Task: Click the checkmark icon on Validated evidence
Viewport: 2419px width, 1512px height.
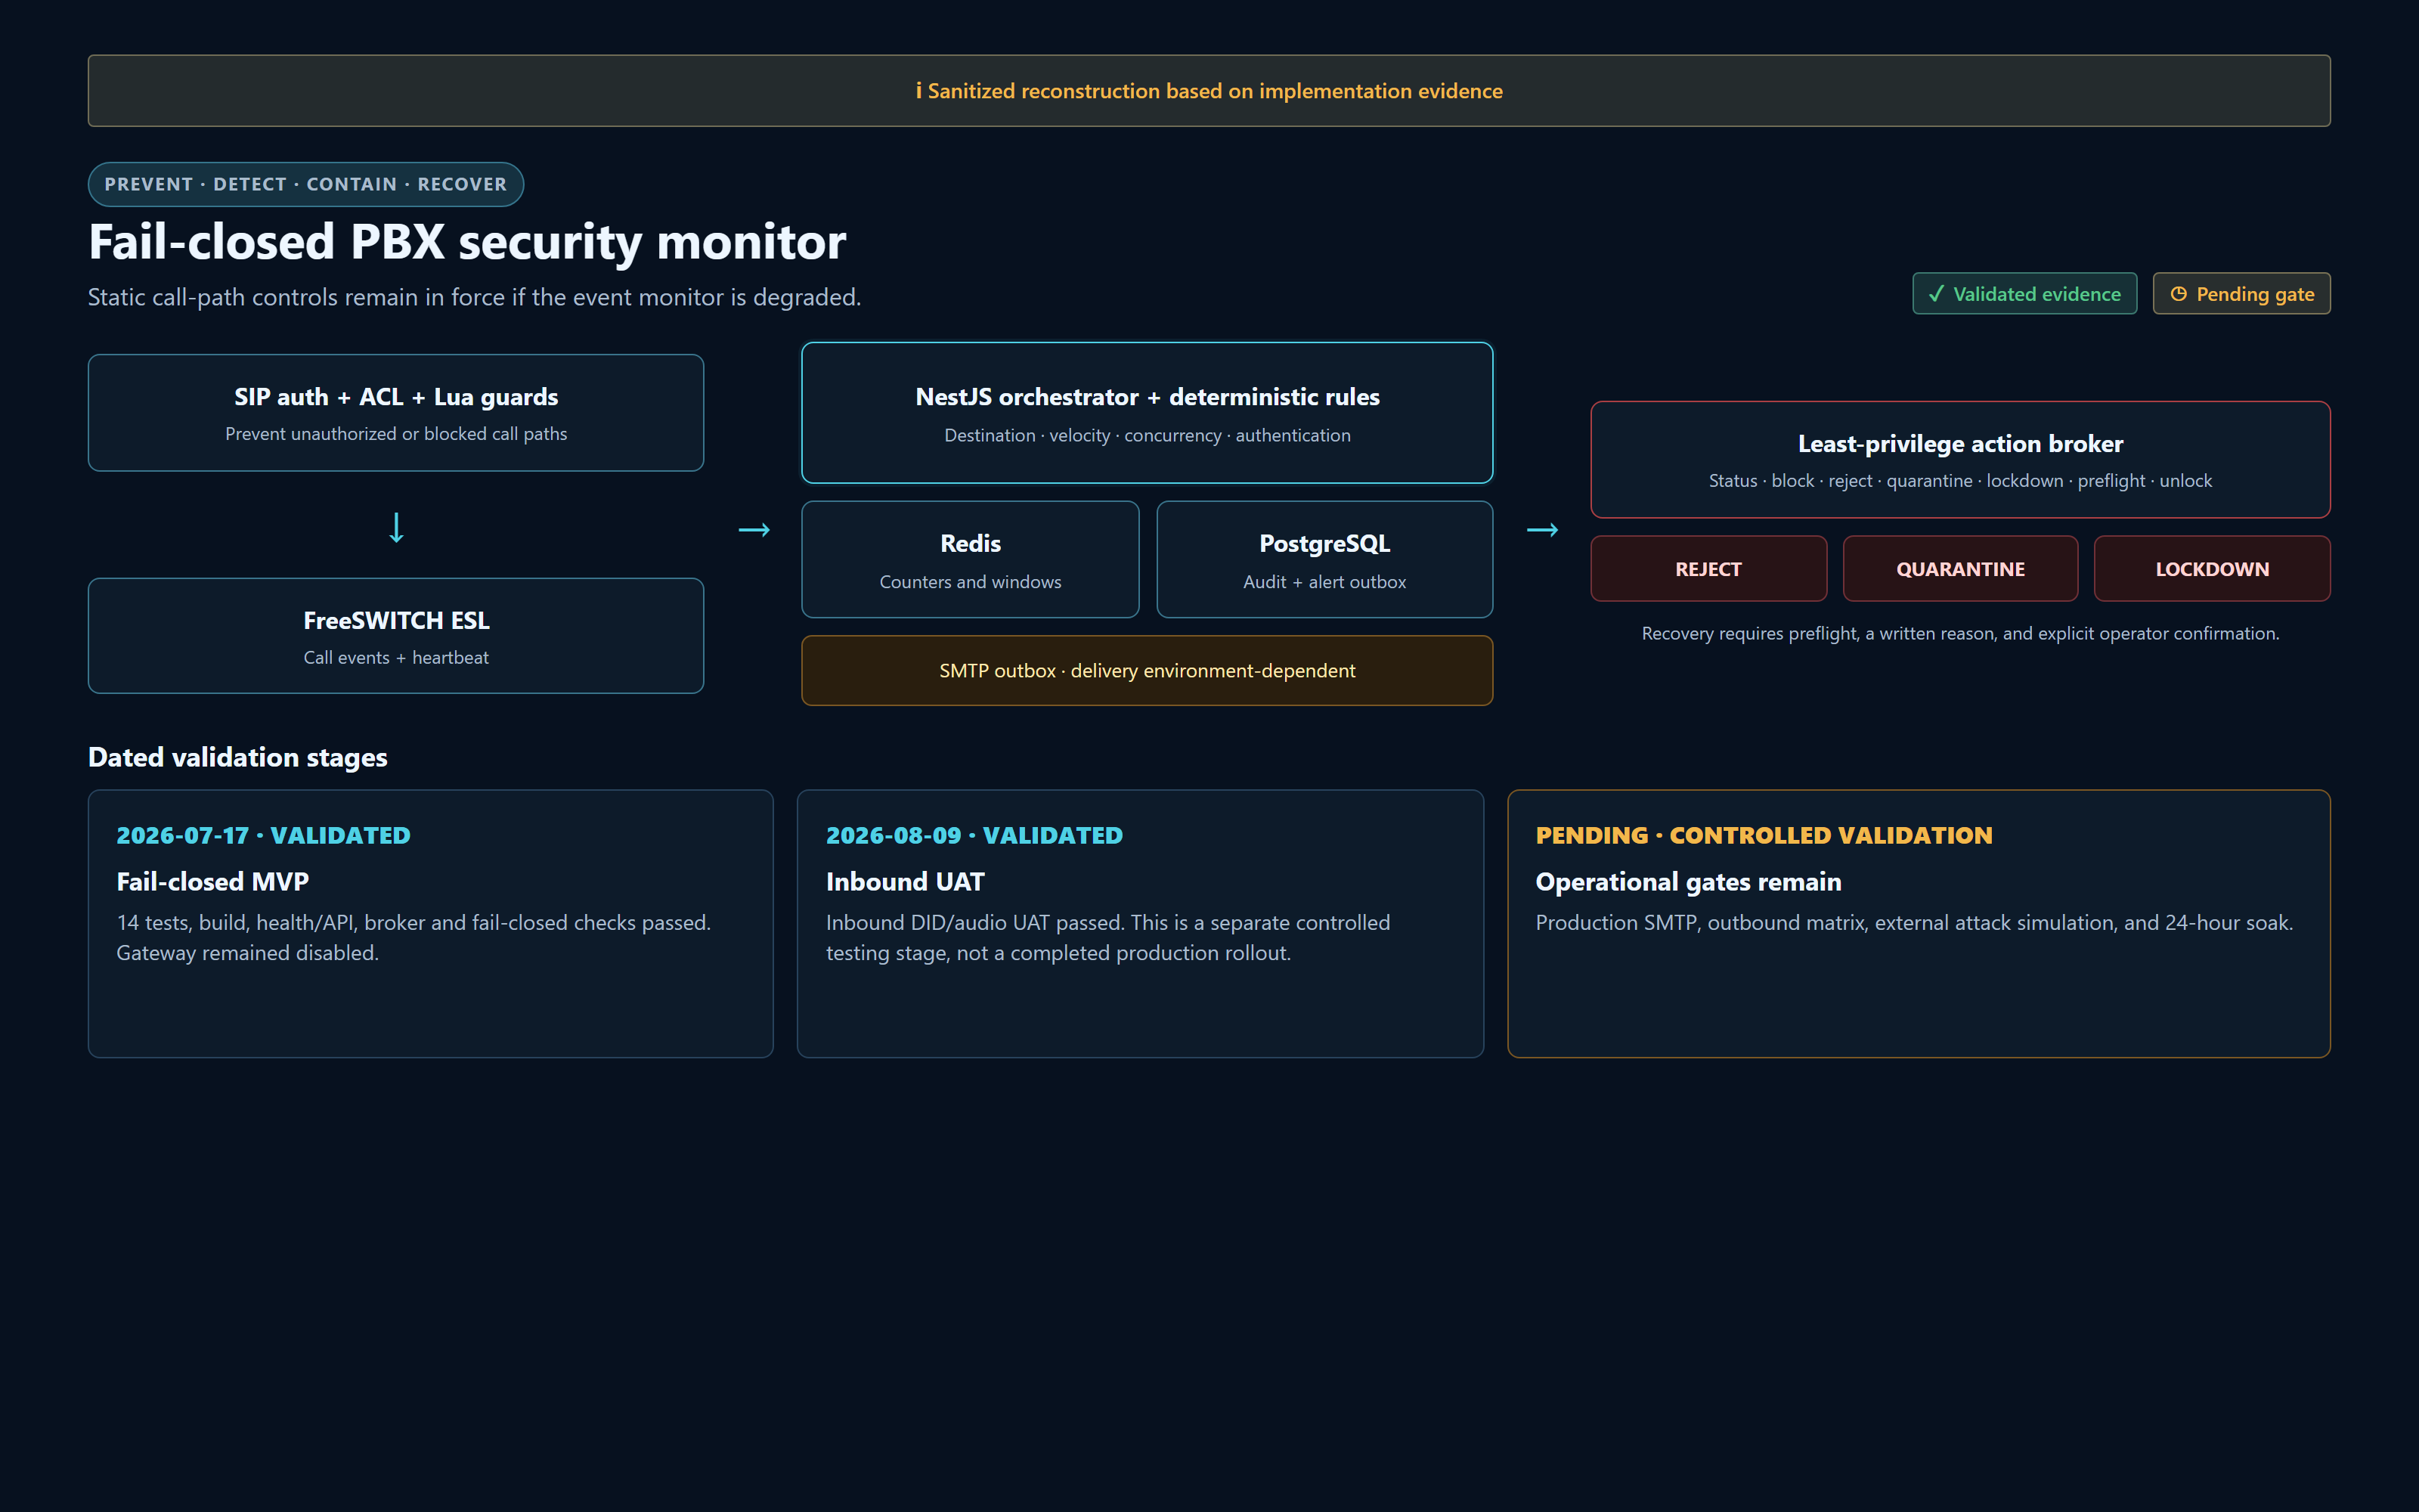Action: (x=1936, y=294)
